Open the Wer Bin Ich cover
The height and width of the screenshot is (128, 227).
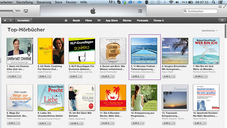click(x=206, y=51)
